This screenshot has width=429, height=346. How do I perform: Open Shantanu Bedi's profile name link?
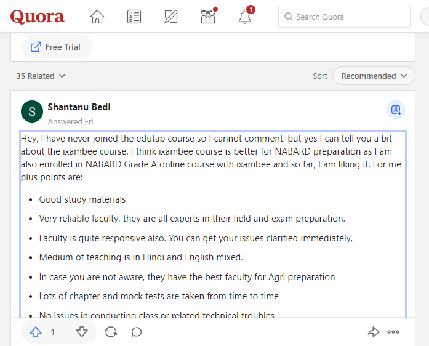coord(79,107)
